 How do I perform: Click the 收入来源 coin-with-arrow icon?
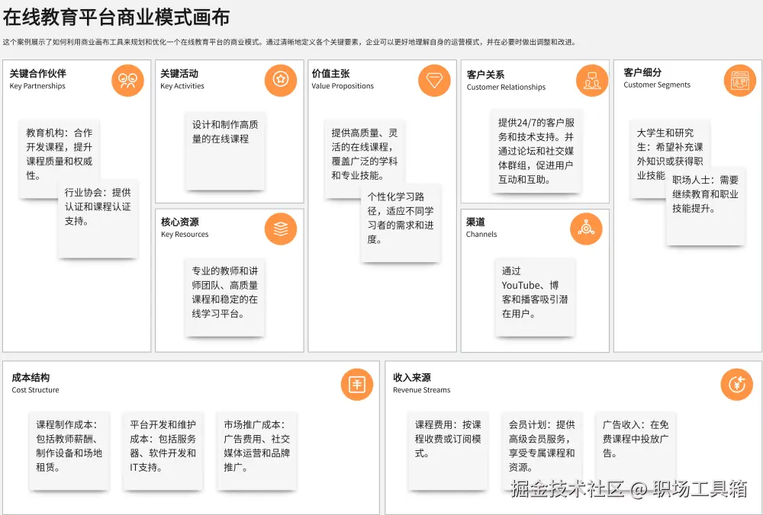[x=736, y=385]
